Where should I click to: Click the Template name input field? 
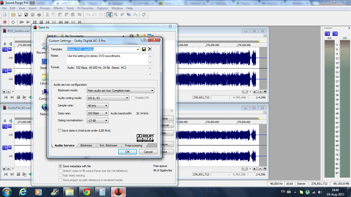tap(101, 49)
